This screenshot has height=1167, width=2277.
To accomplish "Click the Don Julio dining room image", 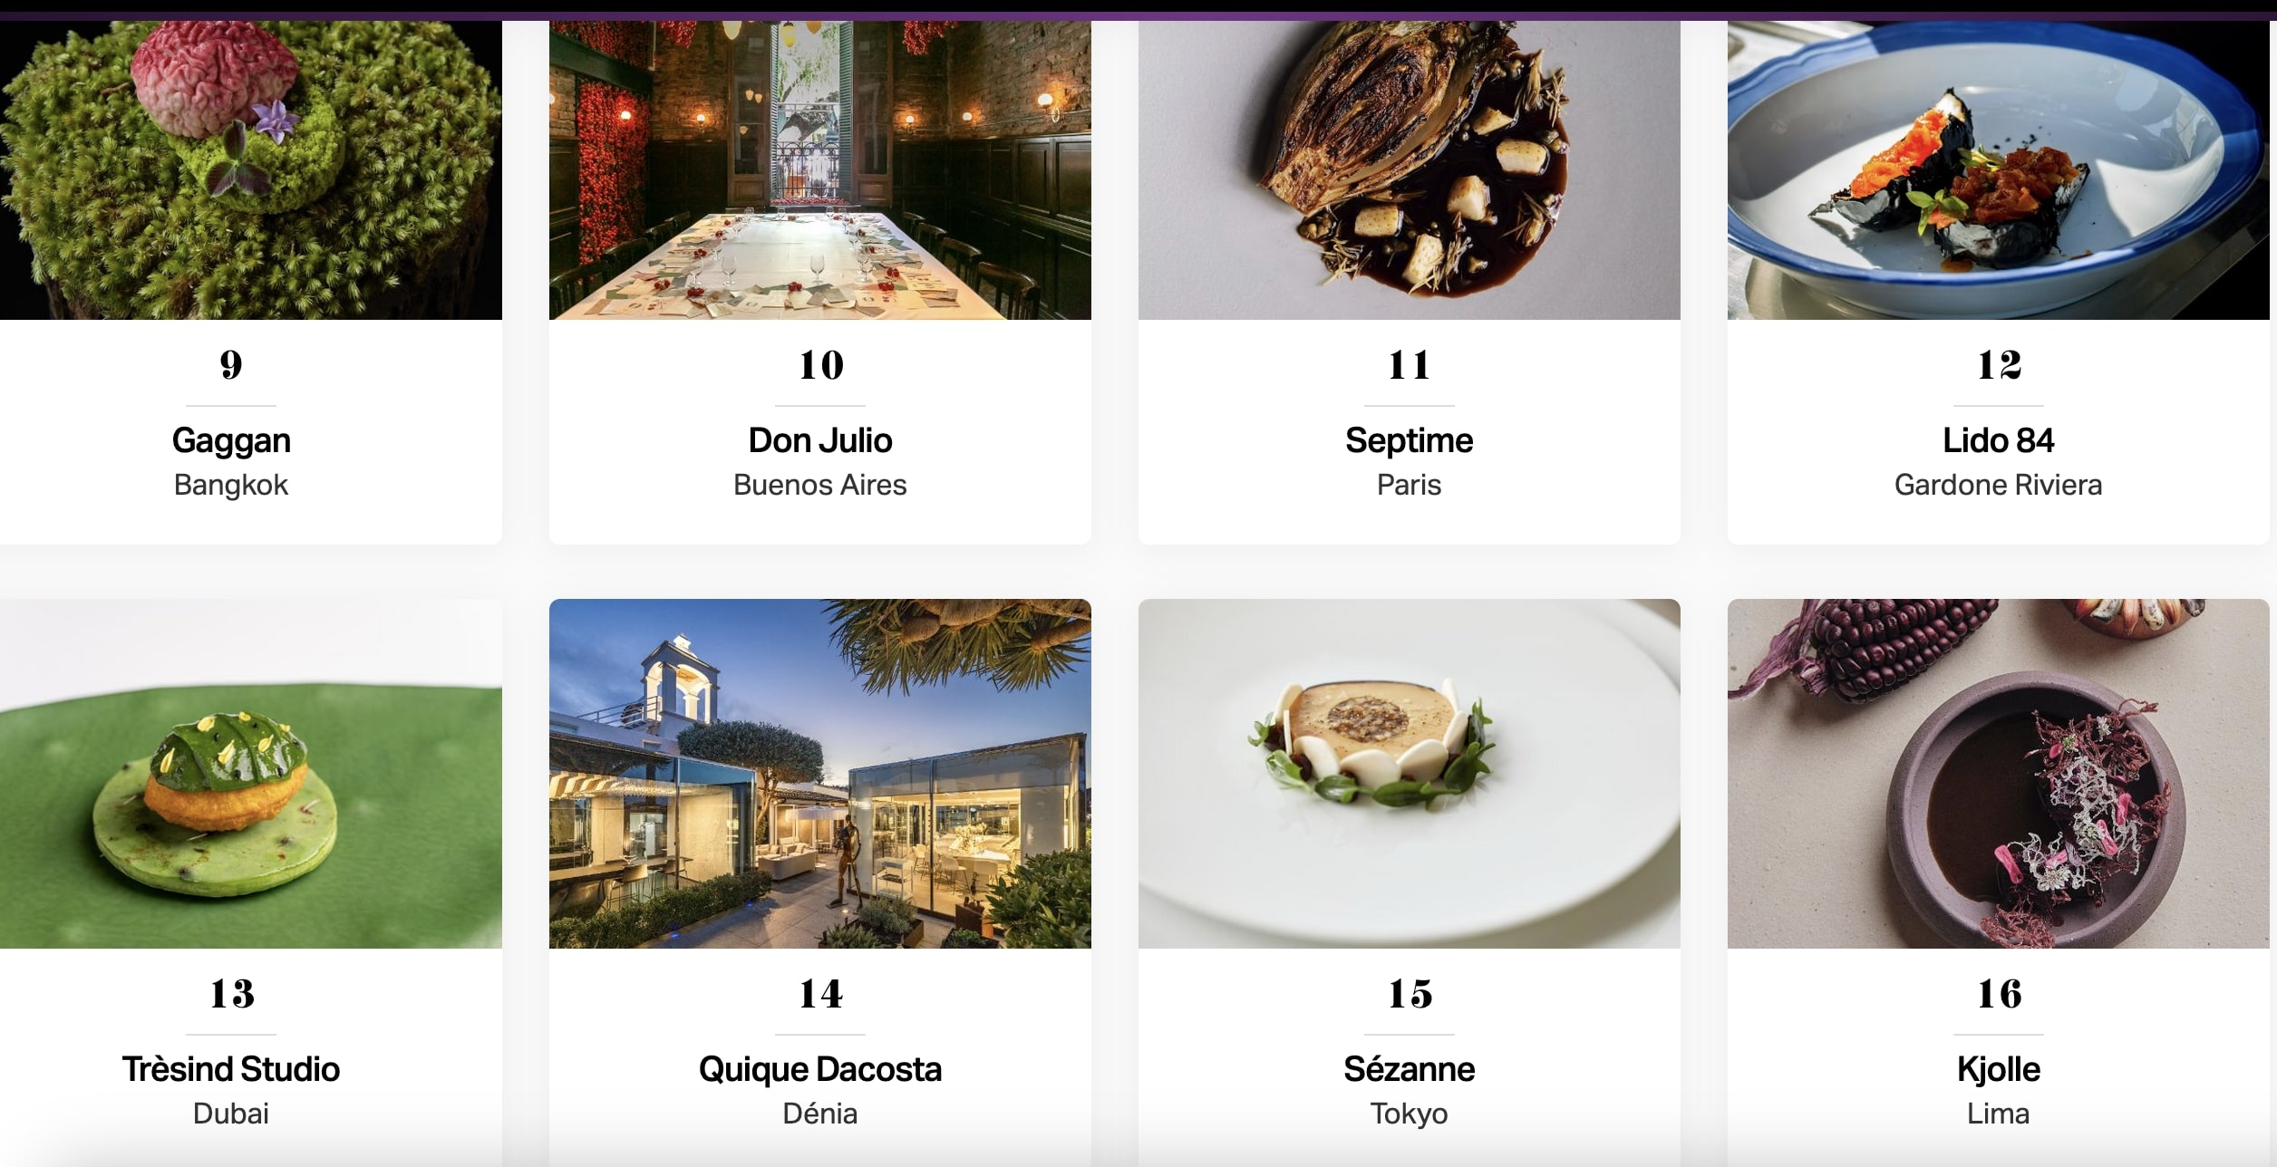I will [x=820, y=170].
